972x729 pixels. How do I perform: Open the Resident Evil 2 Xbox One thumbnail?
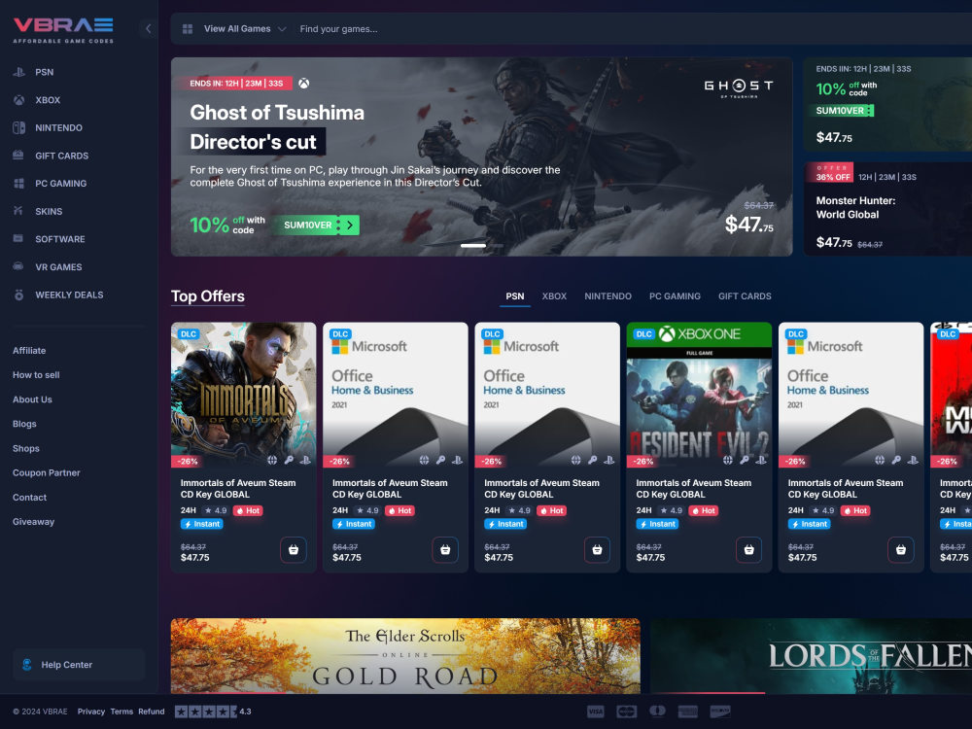click(x=699, y=395)
